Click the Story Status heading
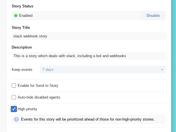The image size is (176, 132). click(x=22, y=6)
